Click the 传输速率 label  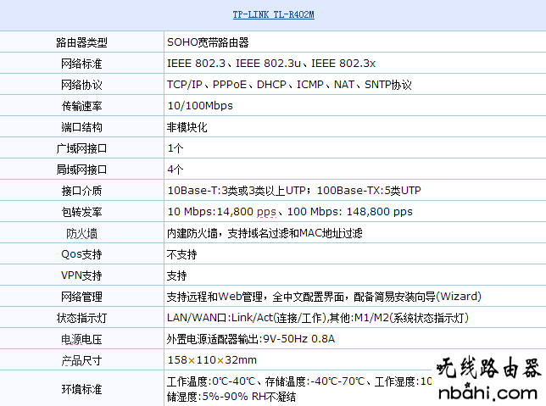click(x=81, y=106)
